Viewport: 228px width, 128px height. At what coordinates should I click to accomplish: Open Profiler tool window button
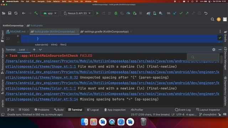137,110
